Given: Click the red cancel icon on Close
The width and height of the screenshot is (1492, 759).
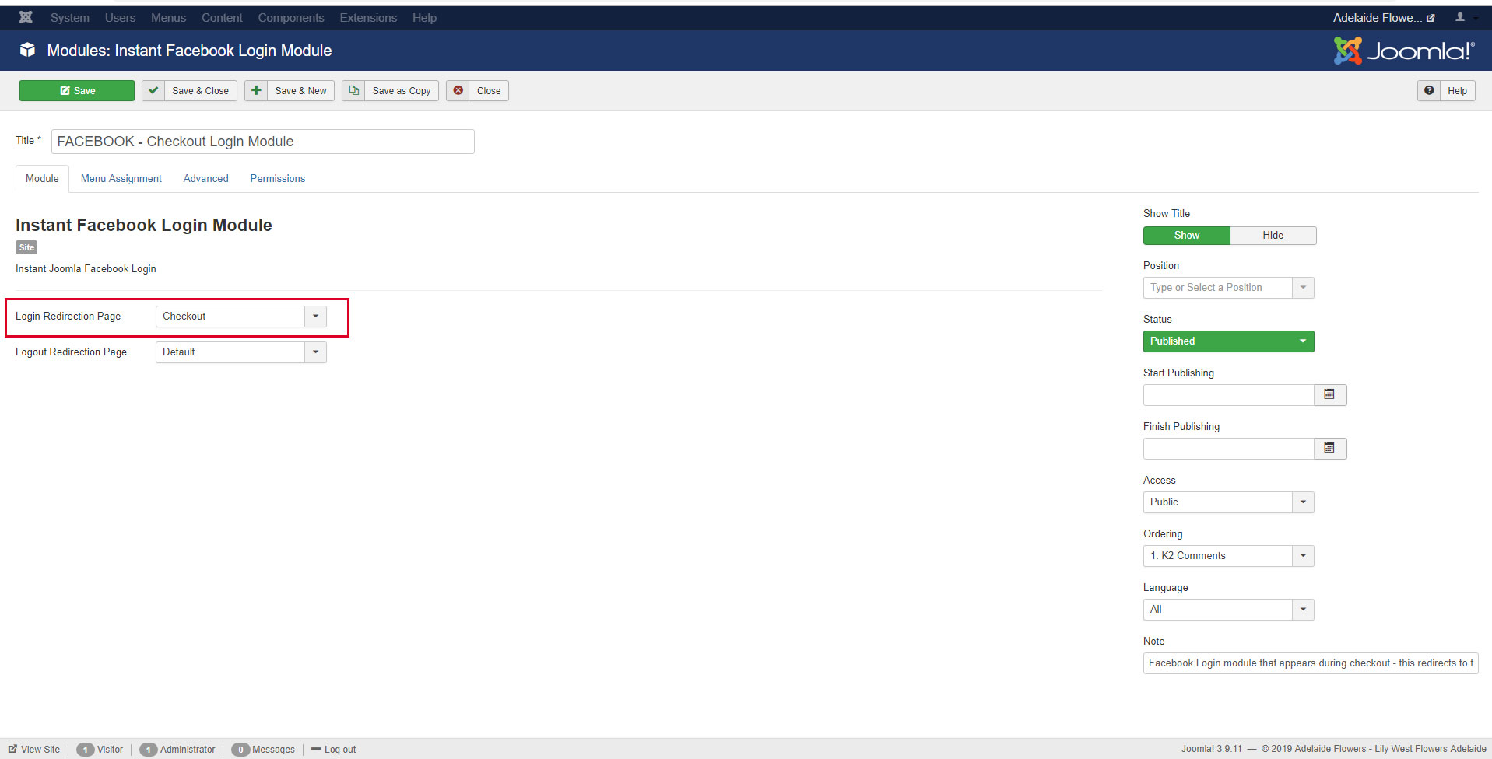Looking at the screenshot, I should pyautogui.click(x=458, y=90).
